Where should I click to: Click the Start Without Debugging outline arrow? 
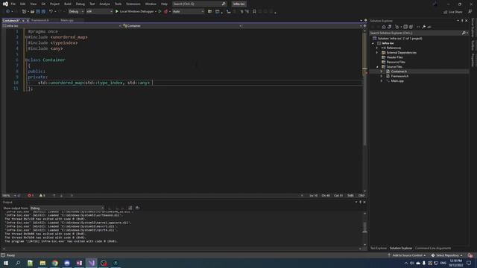point(159,12)
